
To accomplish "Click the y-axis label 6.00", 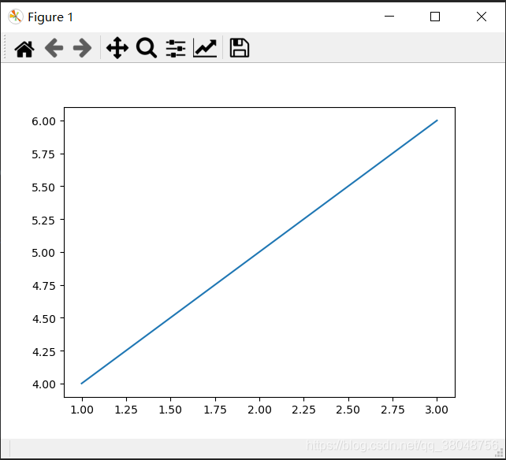I will 43,121.
